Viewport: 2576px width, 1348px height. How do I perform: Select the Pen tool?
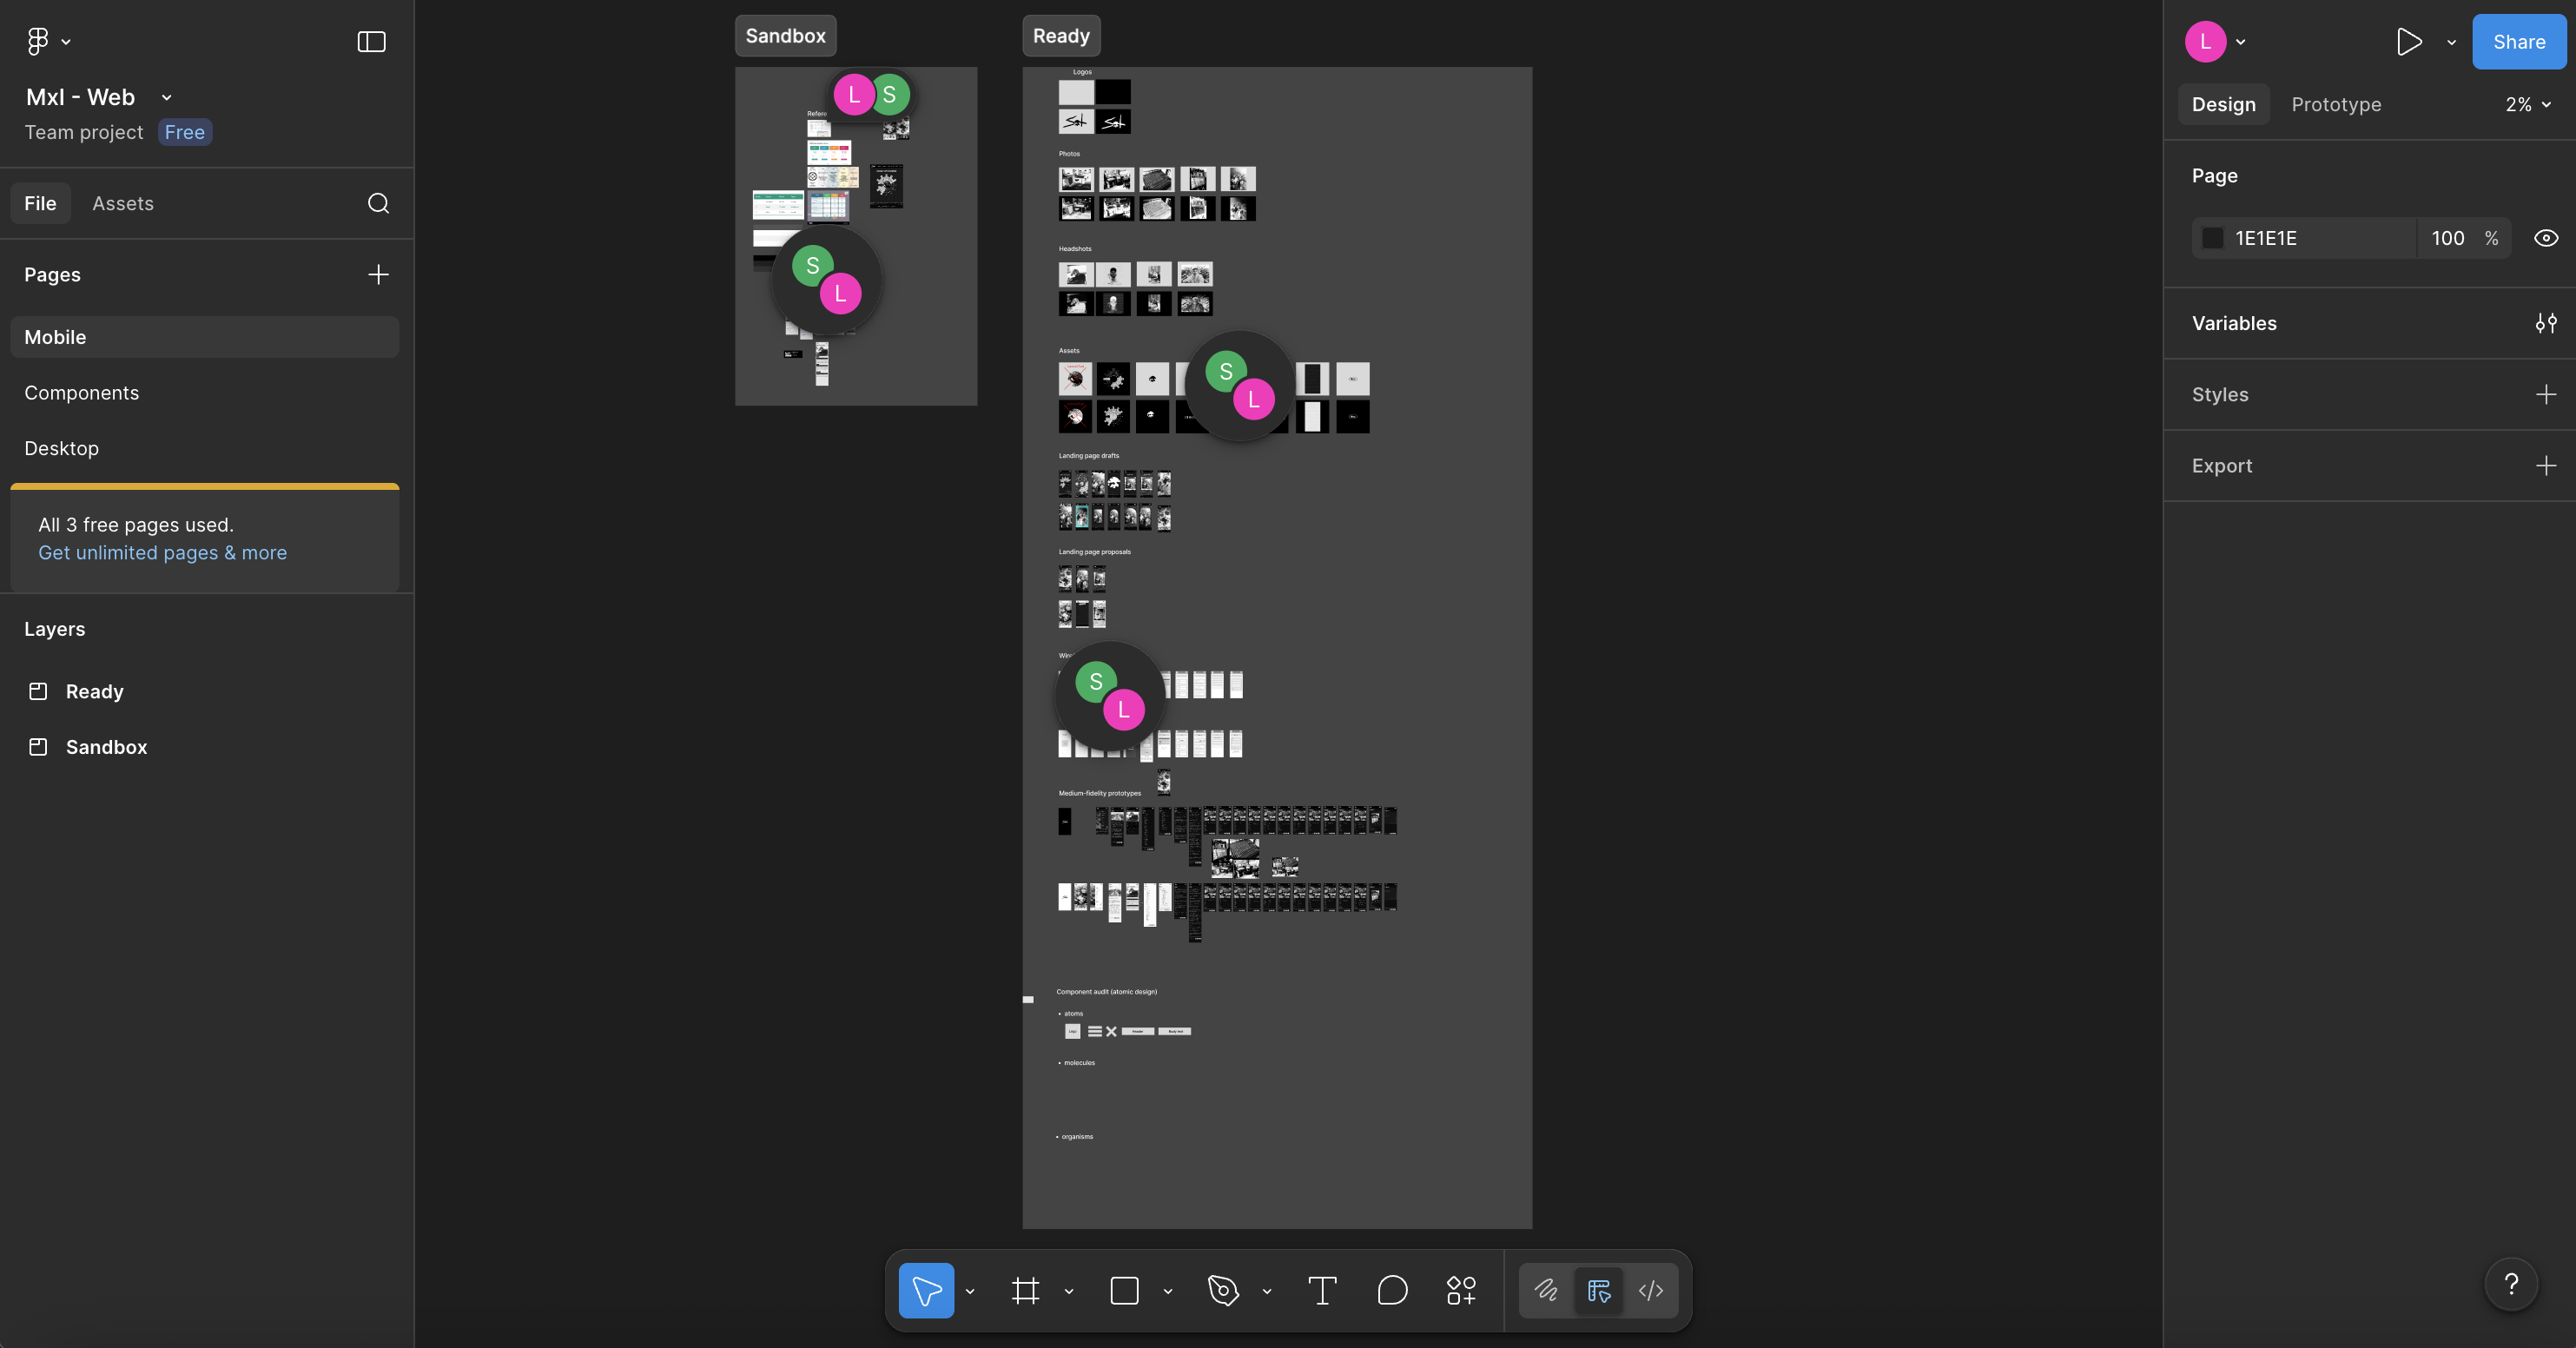click(x=1223, y=1291)
